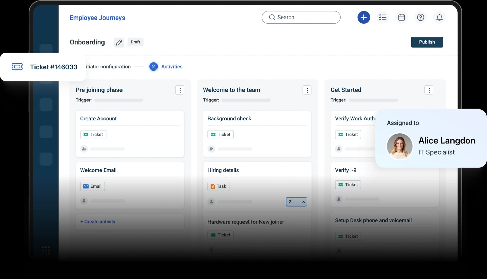The image size is (487, 279).
Task: Open Welcome to the team options menu
Action: coord(307,90)
